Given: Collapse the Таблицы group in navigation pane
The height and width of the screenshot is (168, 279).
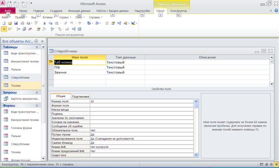Looking at the screenshot, I should point(37,47).
